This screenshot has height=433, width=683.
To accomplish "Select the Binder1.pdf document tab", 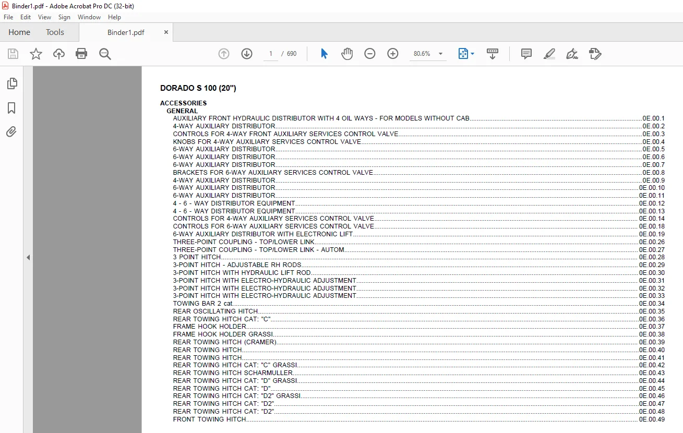I will point(126,32).
